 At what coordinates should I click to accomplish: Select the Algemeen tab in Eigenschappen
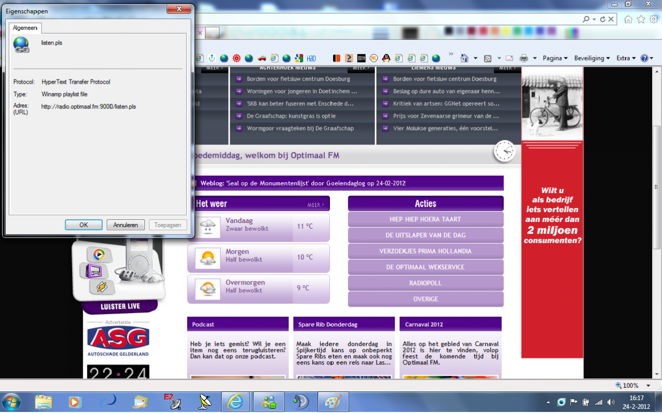click(25, 28)
